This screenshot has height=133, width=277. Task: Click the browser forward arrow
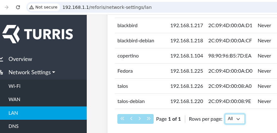click(x=7, y=7)
